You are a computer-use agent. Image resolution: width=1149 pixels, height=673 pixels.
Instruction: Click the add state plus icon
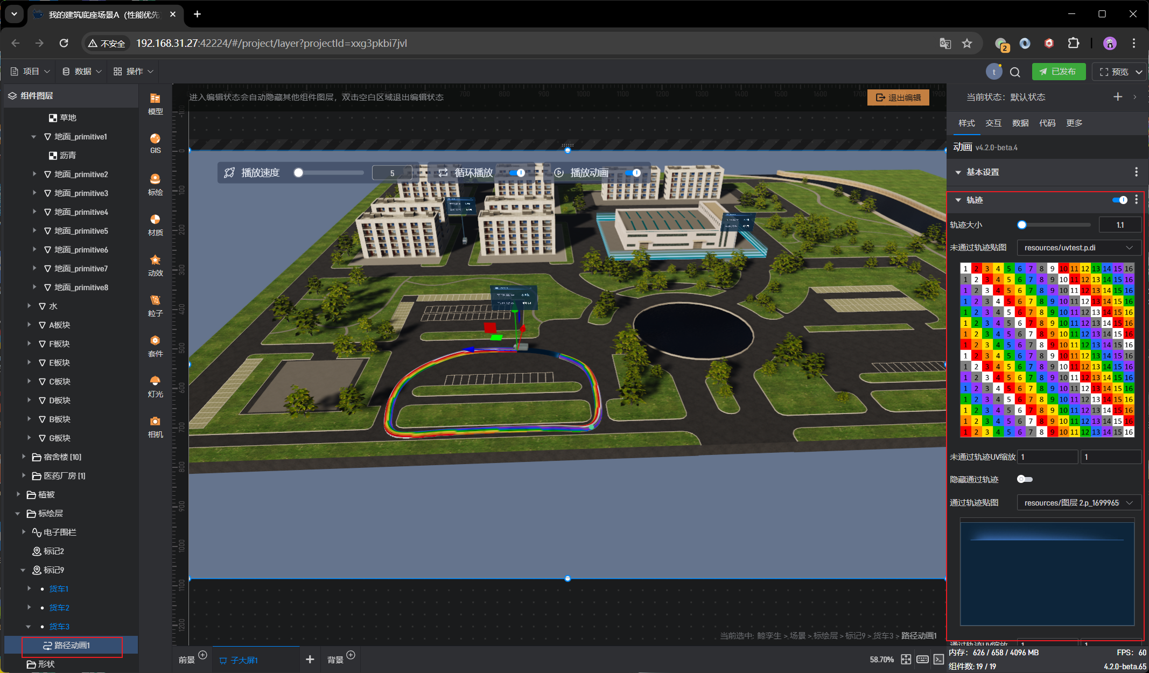pyautogui.click(x=1118, y=97)
